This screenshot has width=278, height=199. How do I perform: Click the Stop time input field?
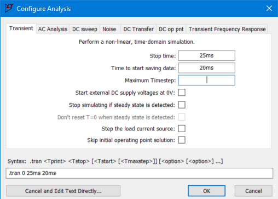[x=206, y=55]
